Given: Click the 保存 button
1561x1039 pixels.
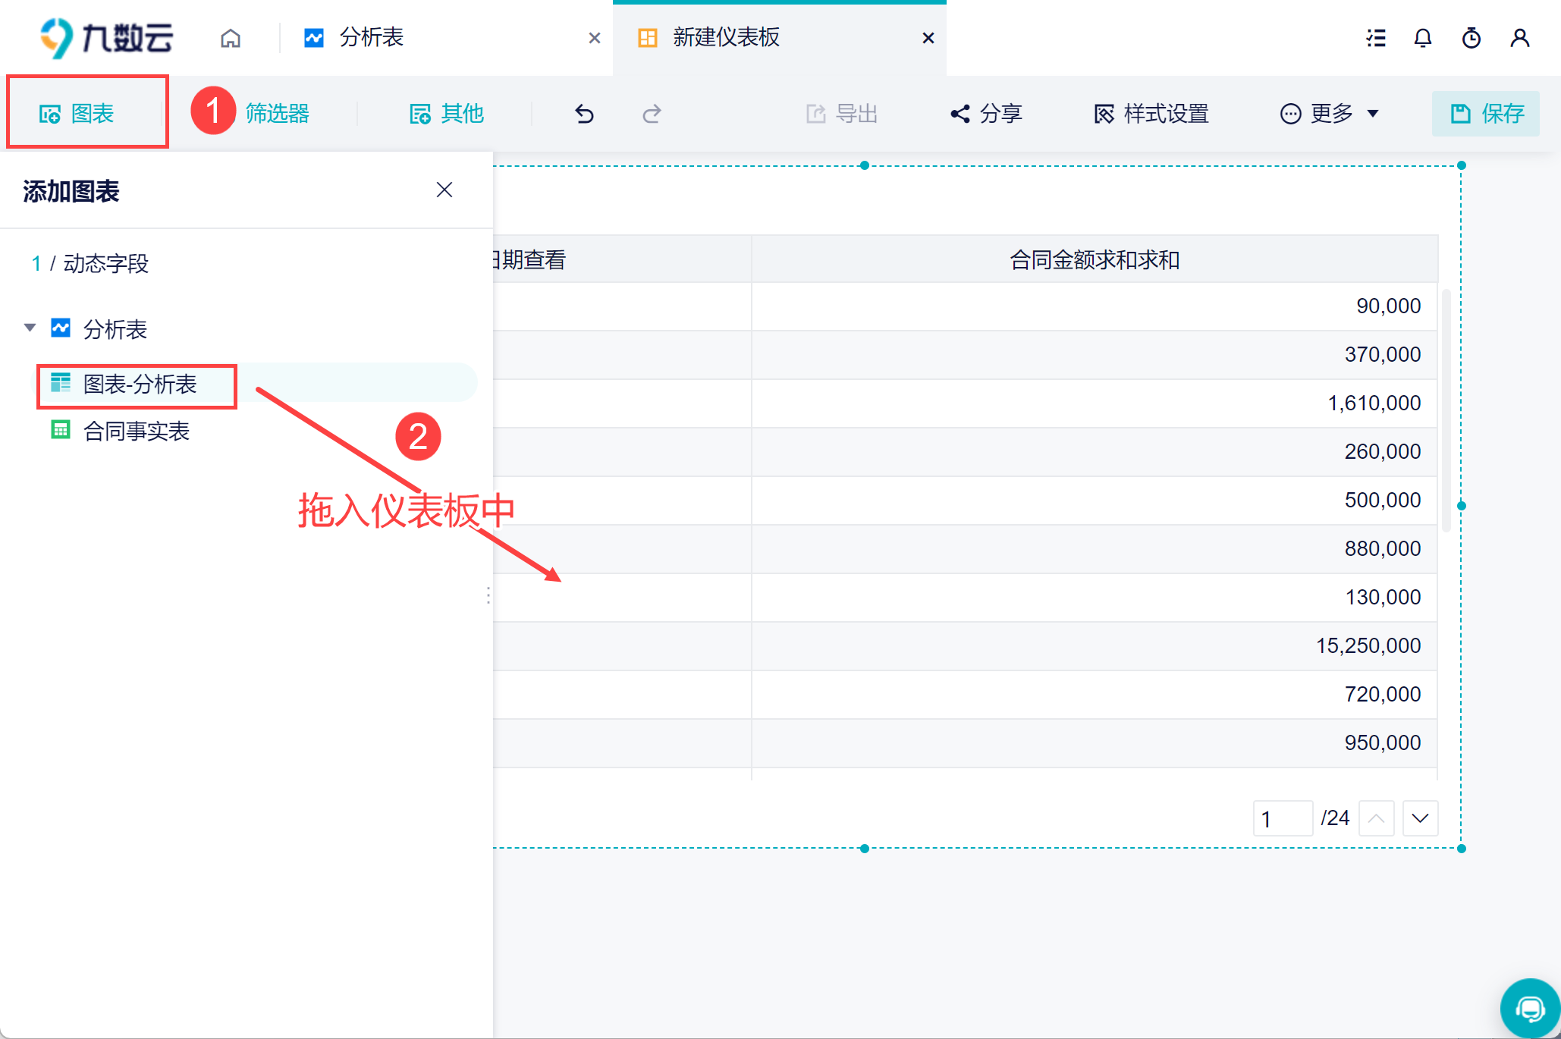Looking at the screenshot, I should [1485, 114].
